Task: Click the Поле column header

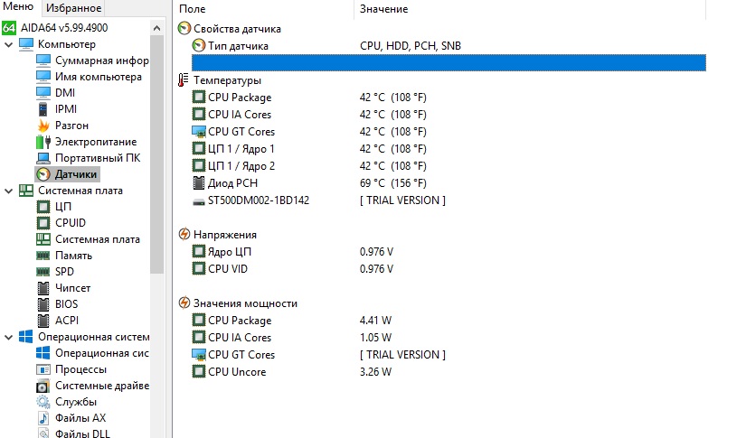Action: (192, 9)
